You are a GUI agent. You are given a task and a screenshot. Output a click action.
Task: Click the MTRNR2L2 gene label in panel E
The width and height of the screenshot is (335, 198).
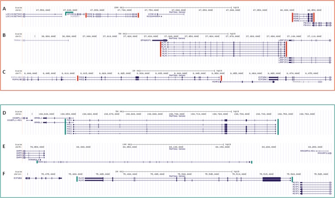tap(34, 159)
